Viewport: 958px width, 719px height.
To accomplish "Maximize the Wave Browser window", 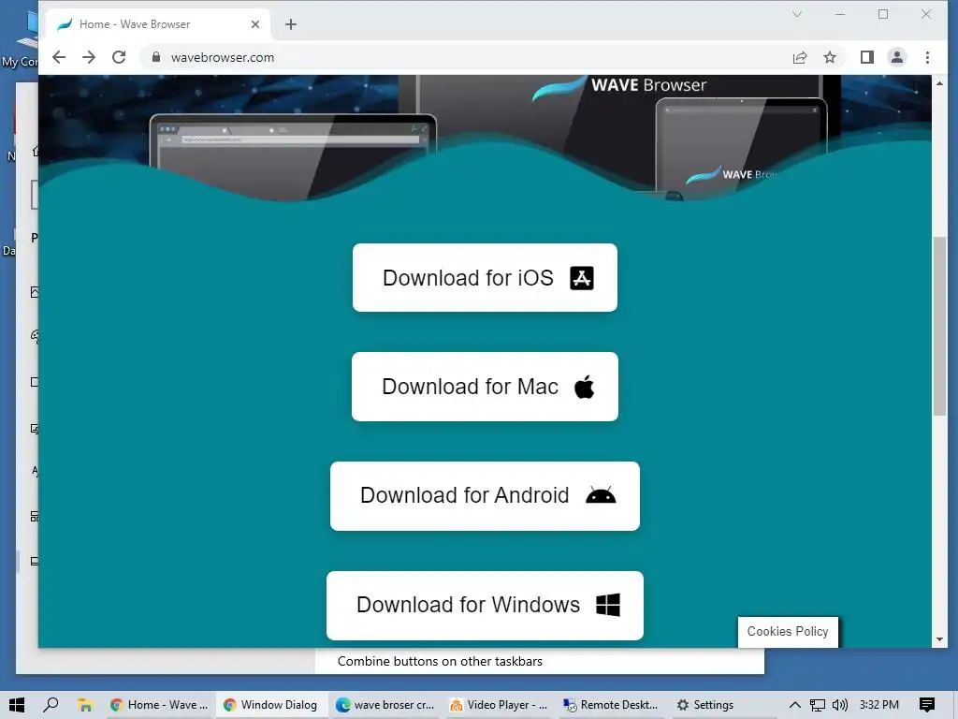I will [x=883, y=14].
